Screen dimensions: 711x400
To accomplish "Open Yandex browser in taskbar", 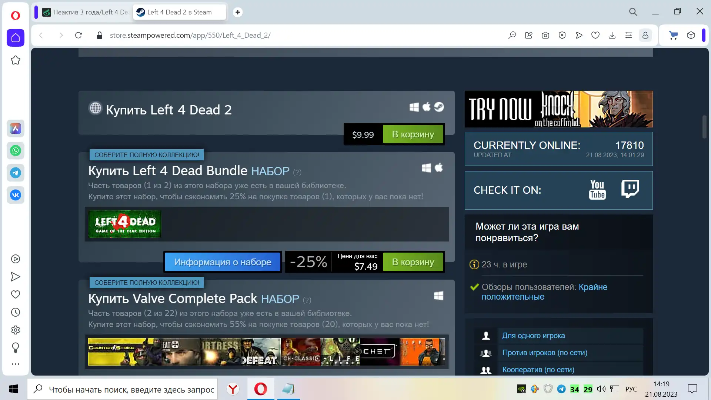I will pos(233,389).
